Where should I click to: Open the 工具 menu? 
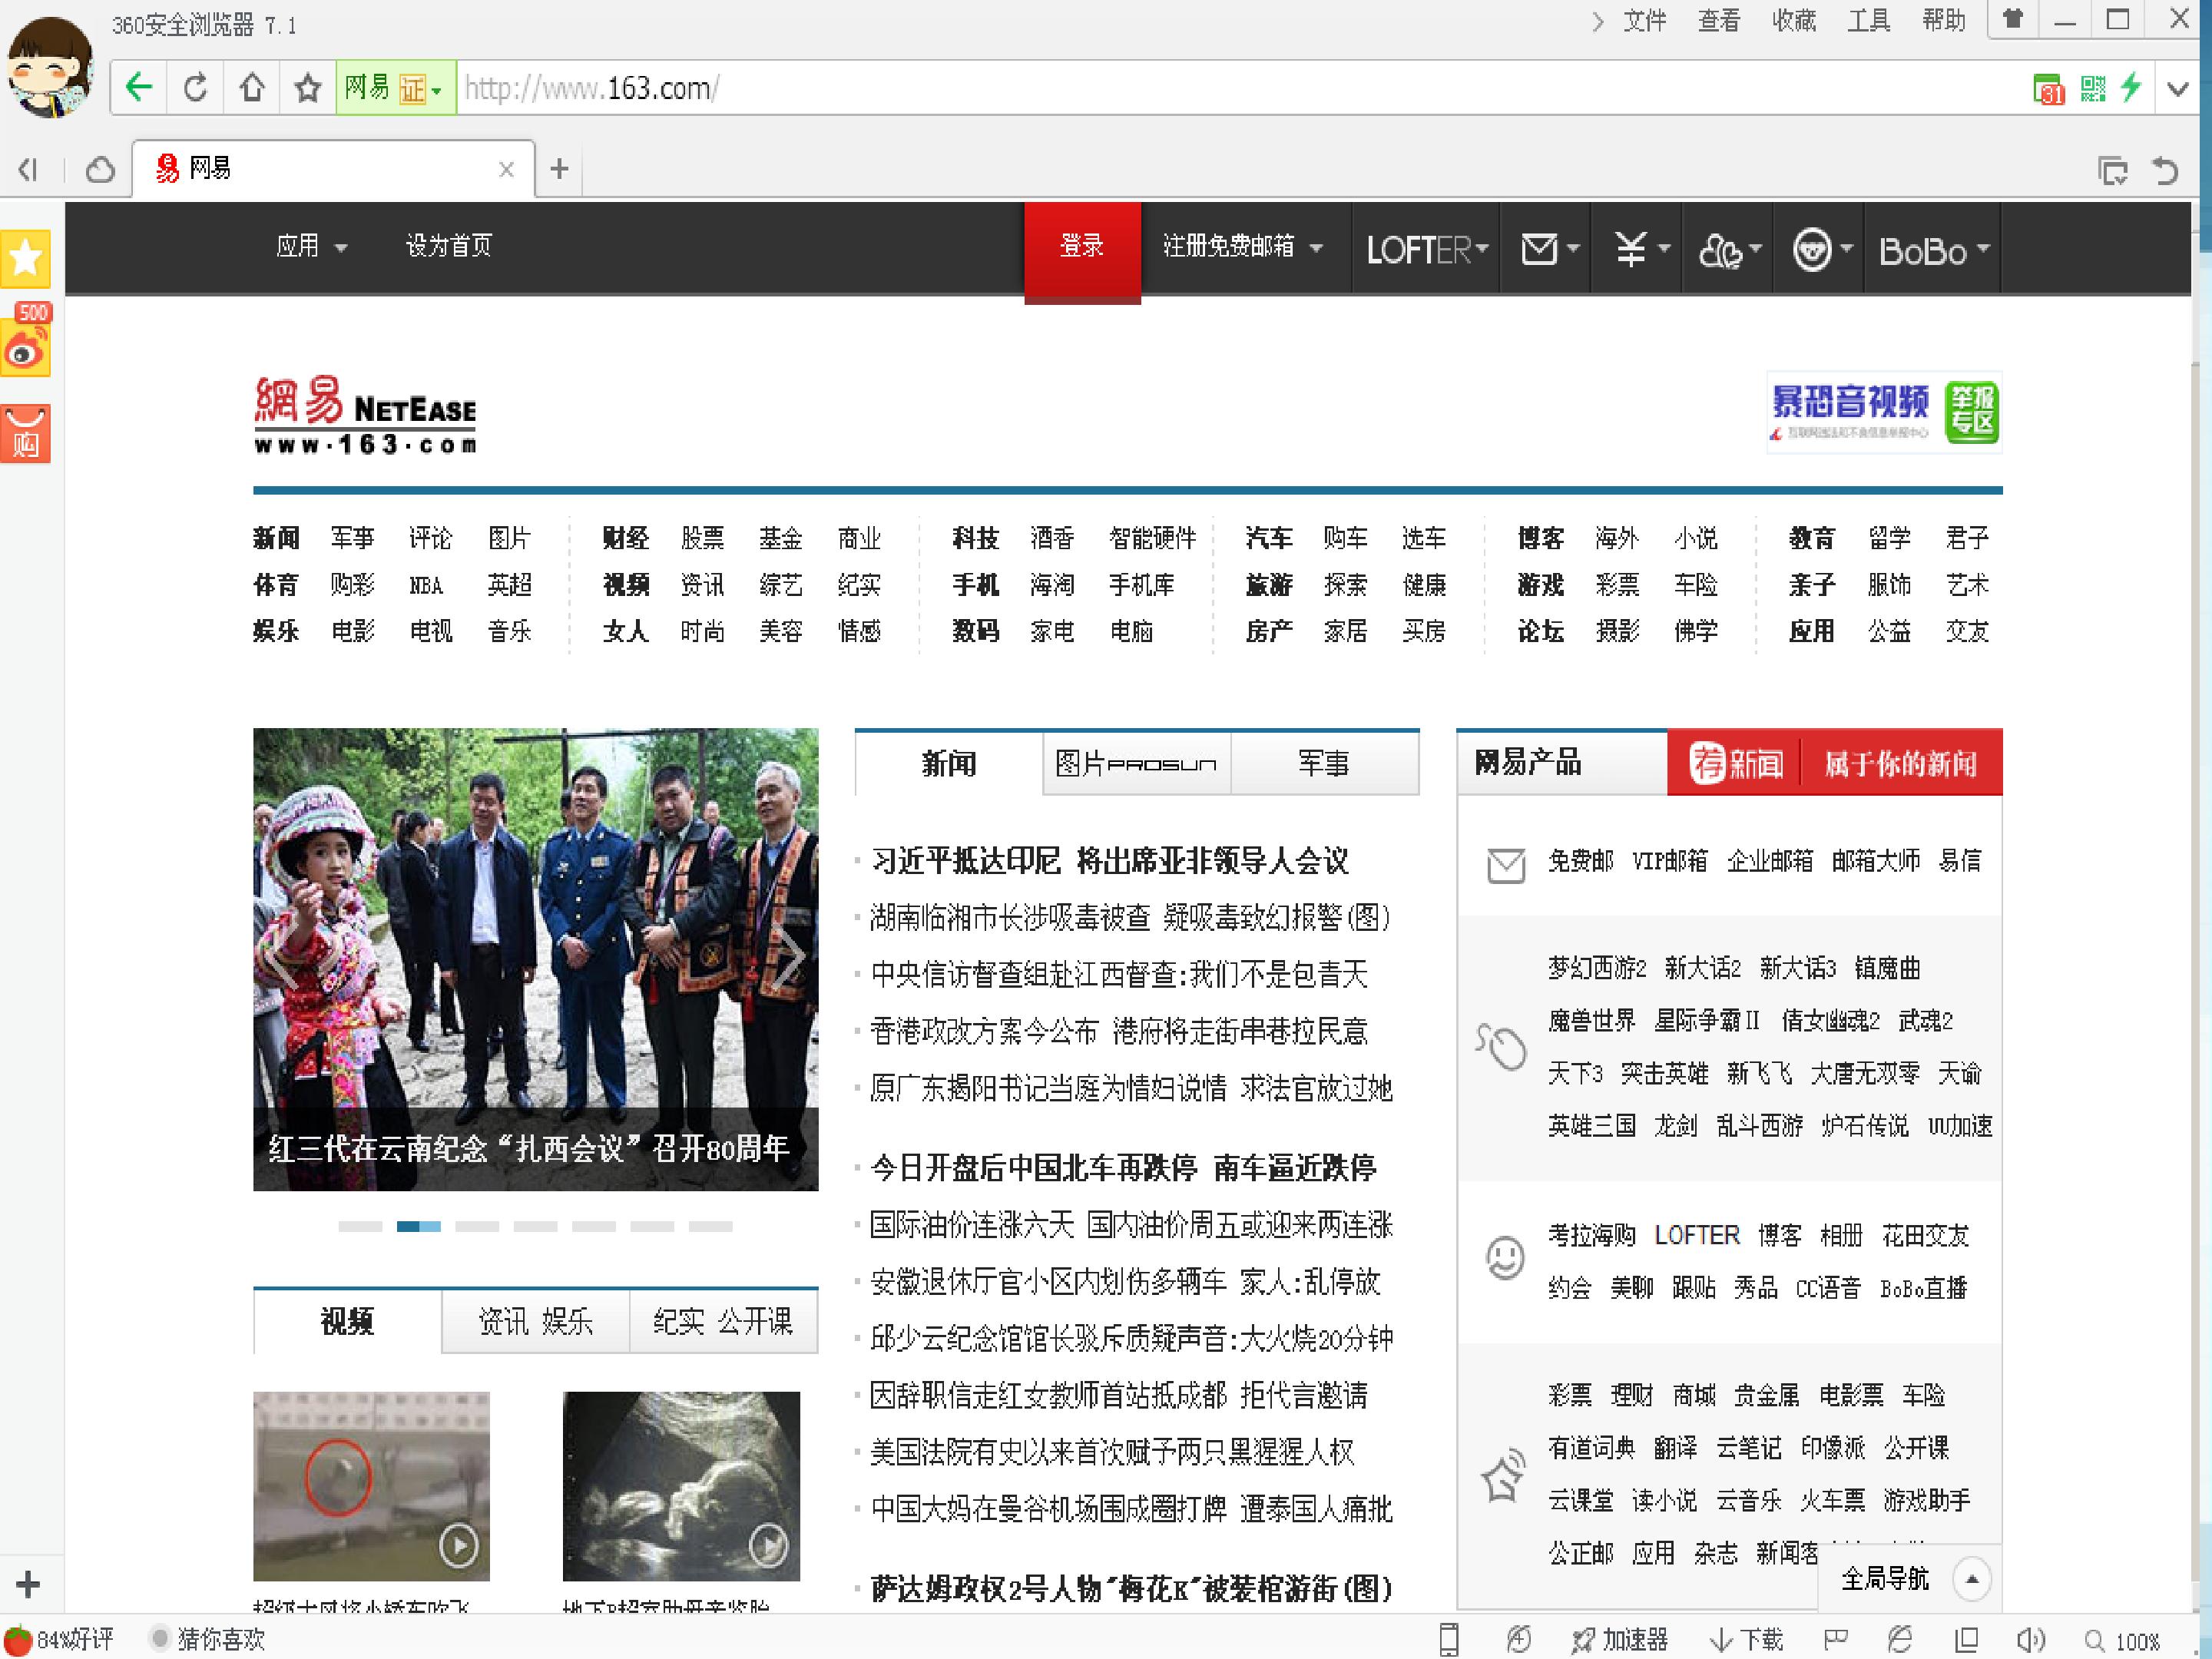1868,20
